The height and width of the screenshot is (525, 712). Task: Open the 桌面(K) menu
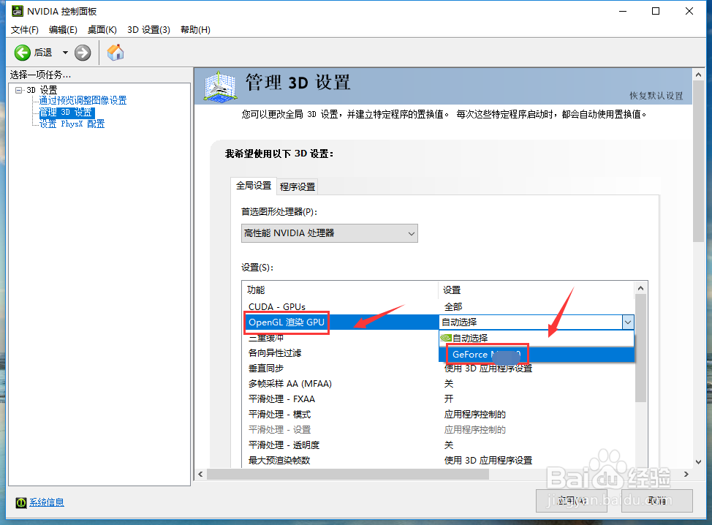pos(102,29)
